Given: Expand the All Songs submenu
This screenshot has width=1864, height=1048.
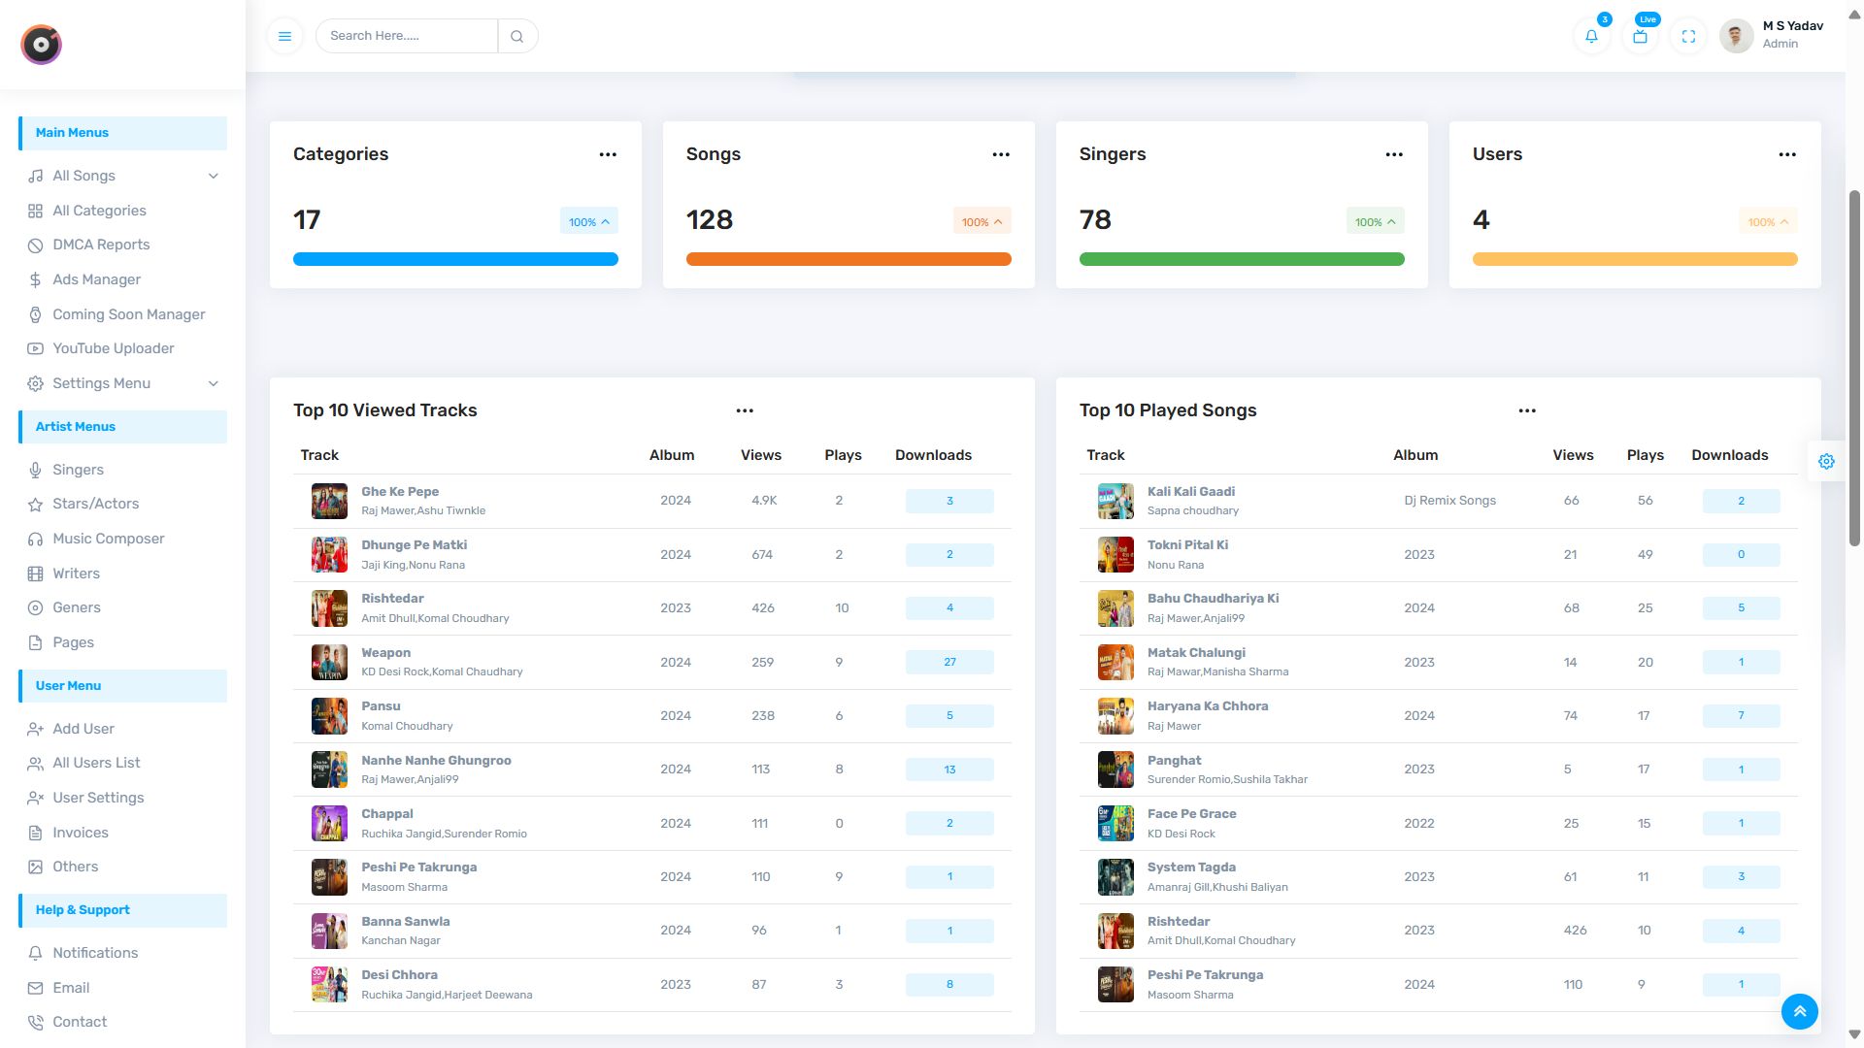Looking at the screenshot, I should pyautogui.click(x=214, y=176).
